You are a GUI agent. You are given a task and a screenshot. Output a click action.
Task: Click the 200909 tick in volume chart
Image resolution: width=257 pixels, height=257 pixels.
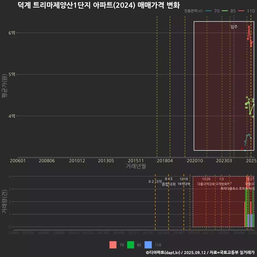(x=59, y=233)
